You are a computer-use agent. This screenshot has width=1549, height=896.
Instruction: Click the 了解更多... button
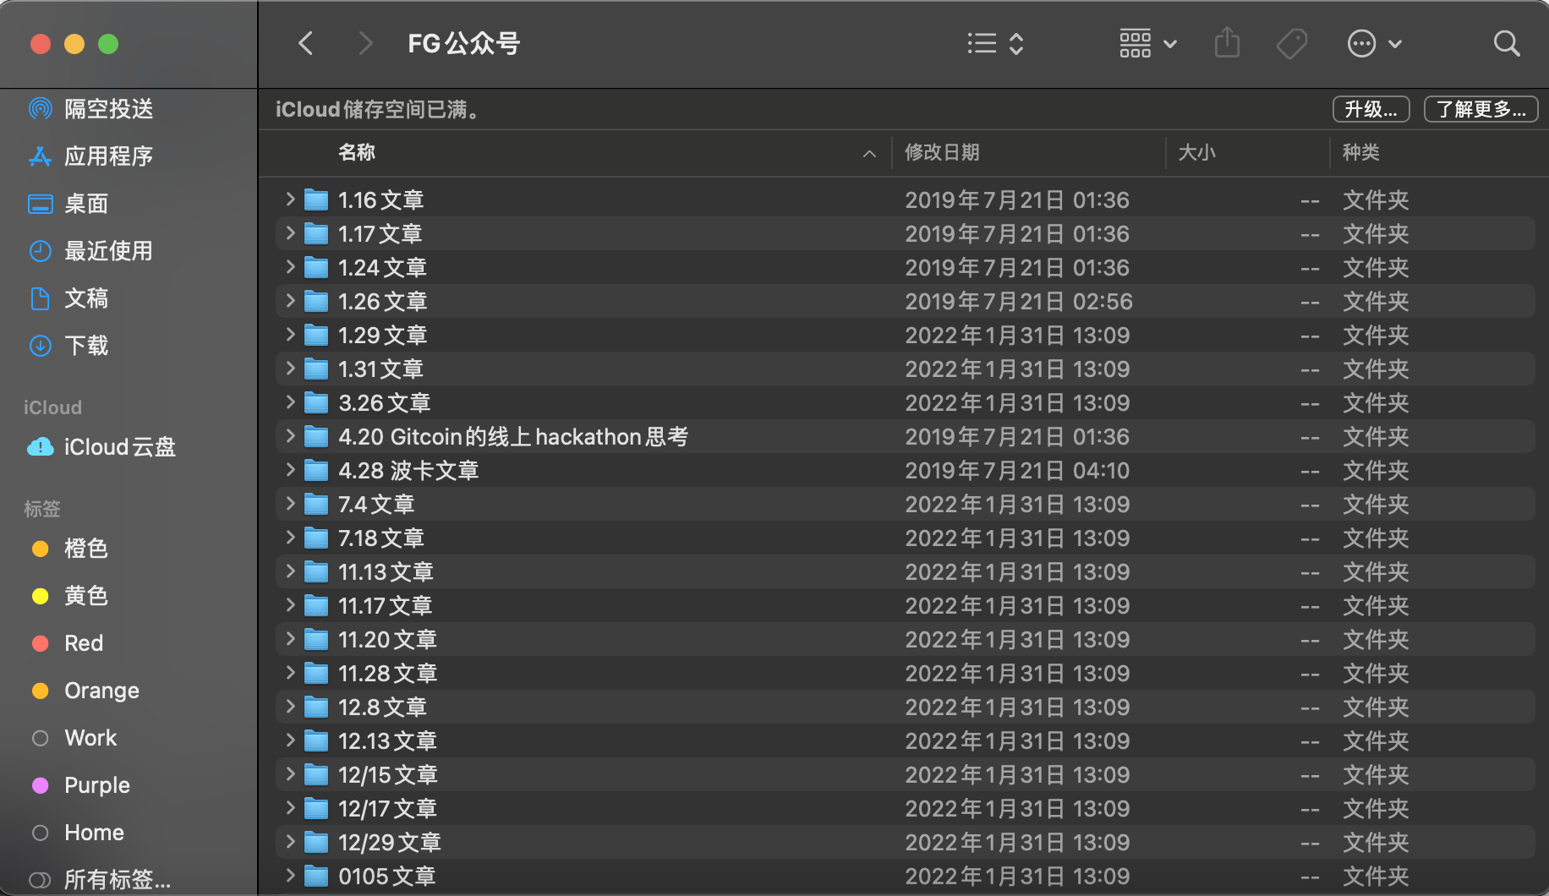[1481, 109]
